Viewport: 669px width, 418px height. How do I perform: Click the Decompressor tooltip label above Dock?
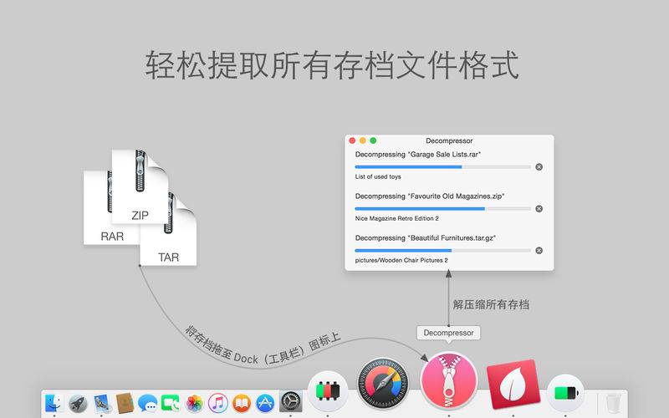click(x=448, y=333)
